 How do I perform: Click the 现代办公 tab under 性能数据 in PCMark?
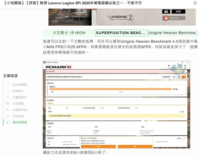pyautogui.click(x=50, y=103)
